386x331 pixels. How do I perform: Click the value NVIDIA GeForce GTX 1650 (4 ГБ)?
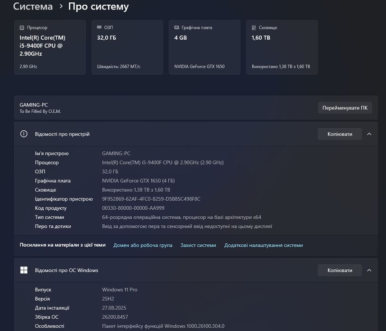coord(138,180)
